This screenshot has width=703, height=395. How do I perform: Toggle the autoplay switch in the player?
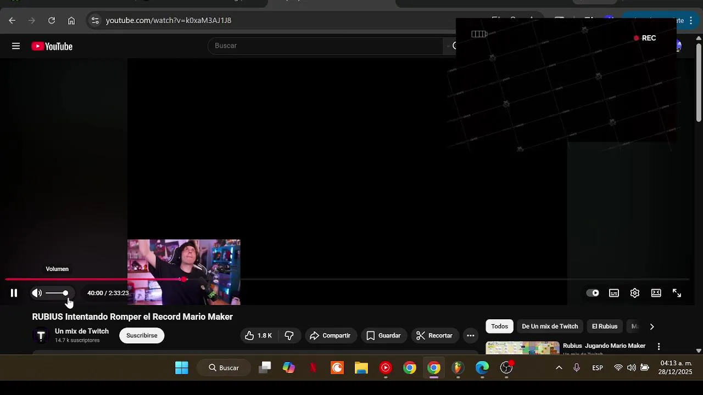click(x=593, y=293)
